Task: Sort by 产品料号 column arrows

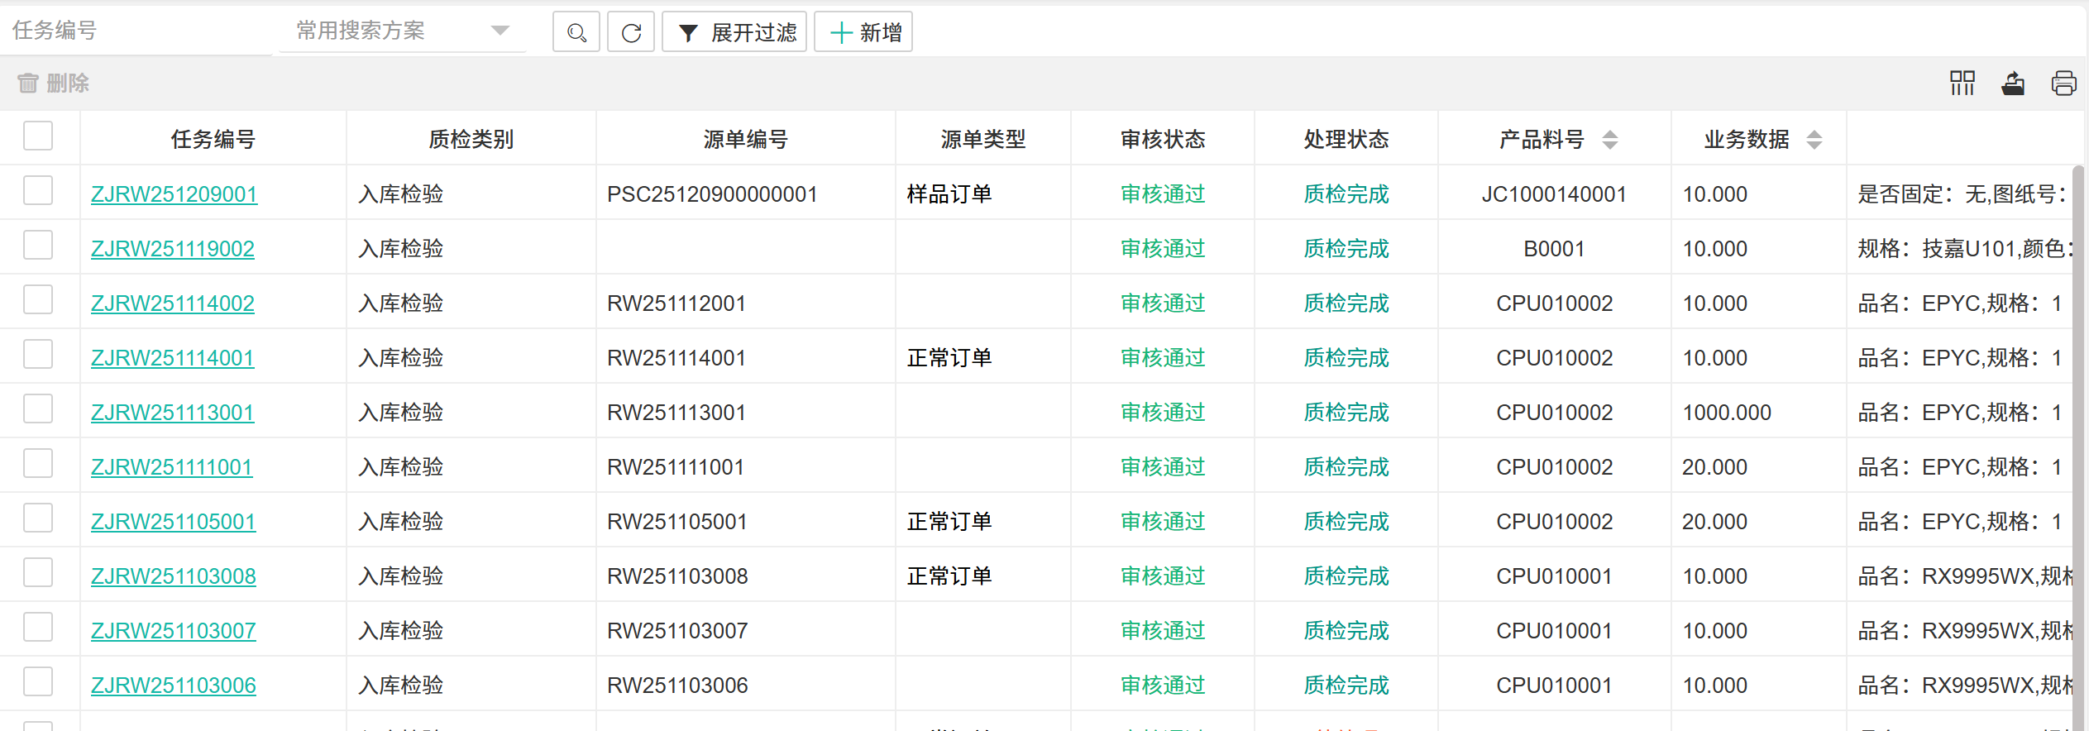Action: click(1609, 140)
